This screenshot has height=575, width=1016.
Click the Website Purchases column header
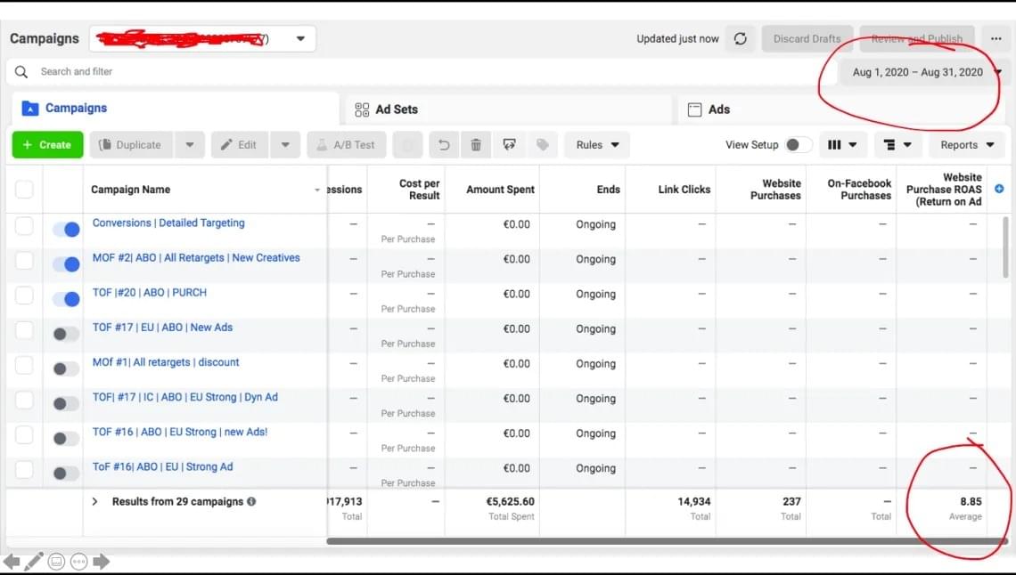pos(775,190)
